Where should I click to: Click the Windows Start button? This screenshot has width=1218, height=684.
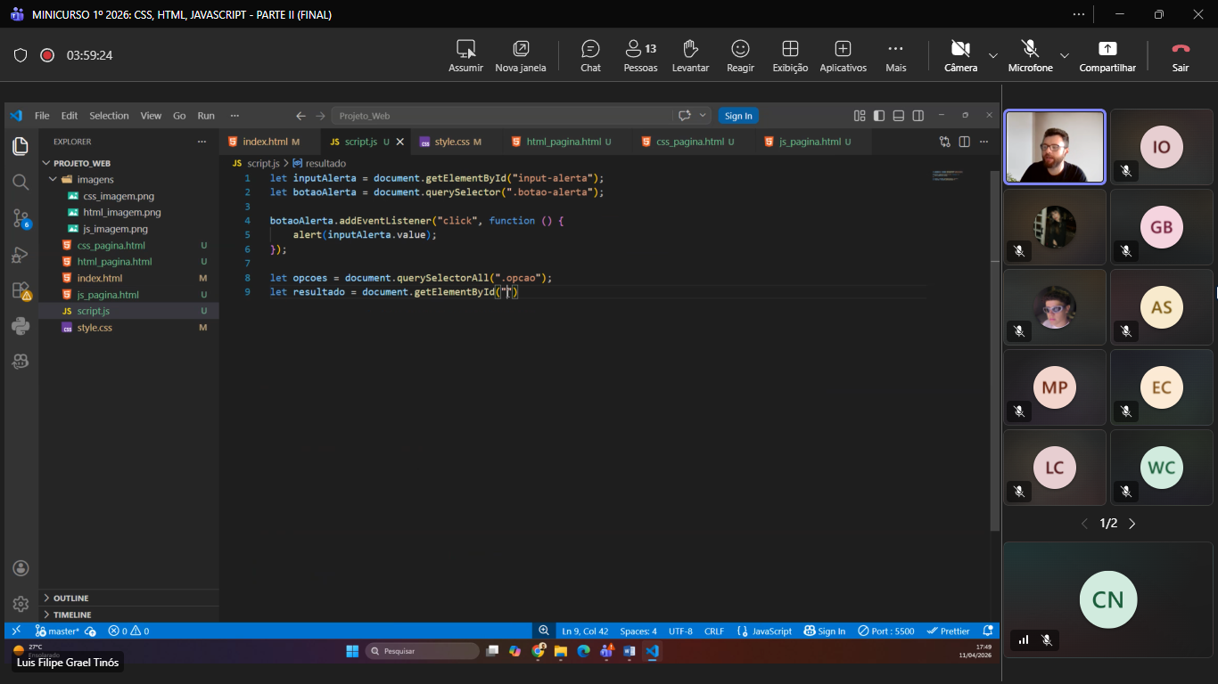pyautogui.click(x=351, y=651)
